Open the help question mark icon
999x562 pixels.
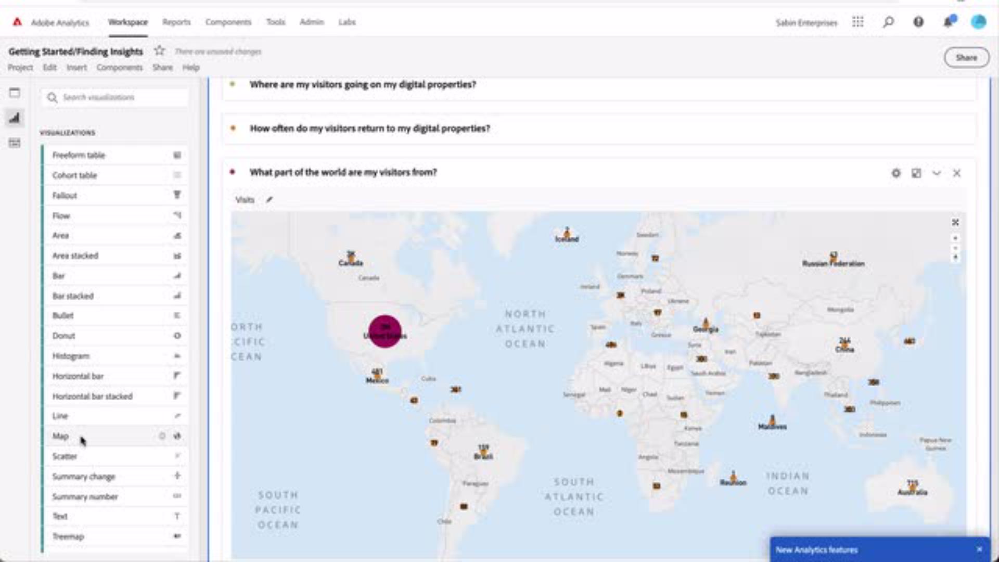click(x=918, y=22)
